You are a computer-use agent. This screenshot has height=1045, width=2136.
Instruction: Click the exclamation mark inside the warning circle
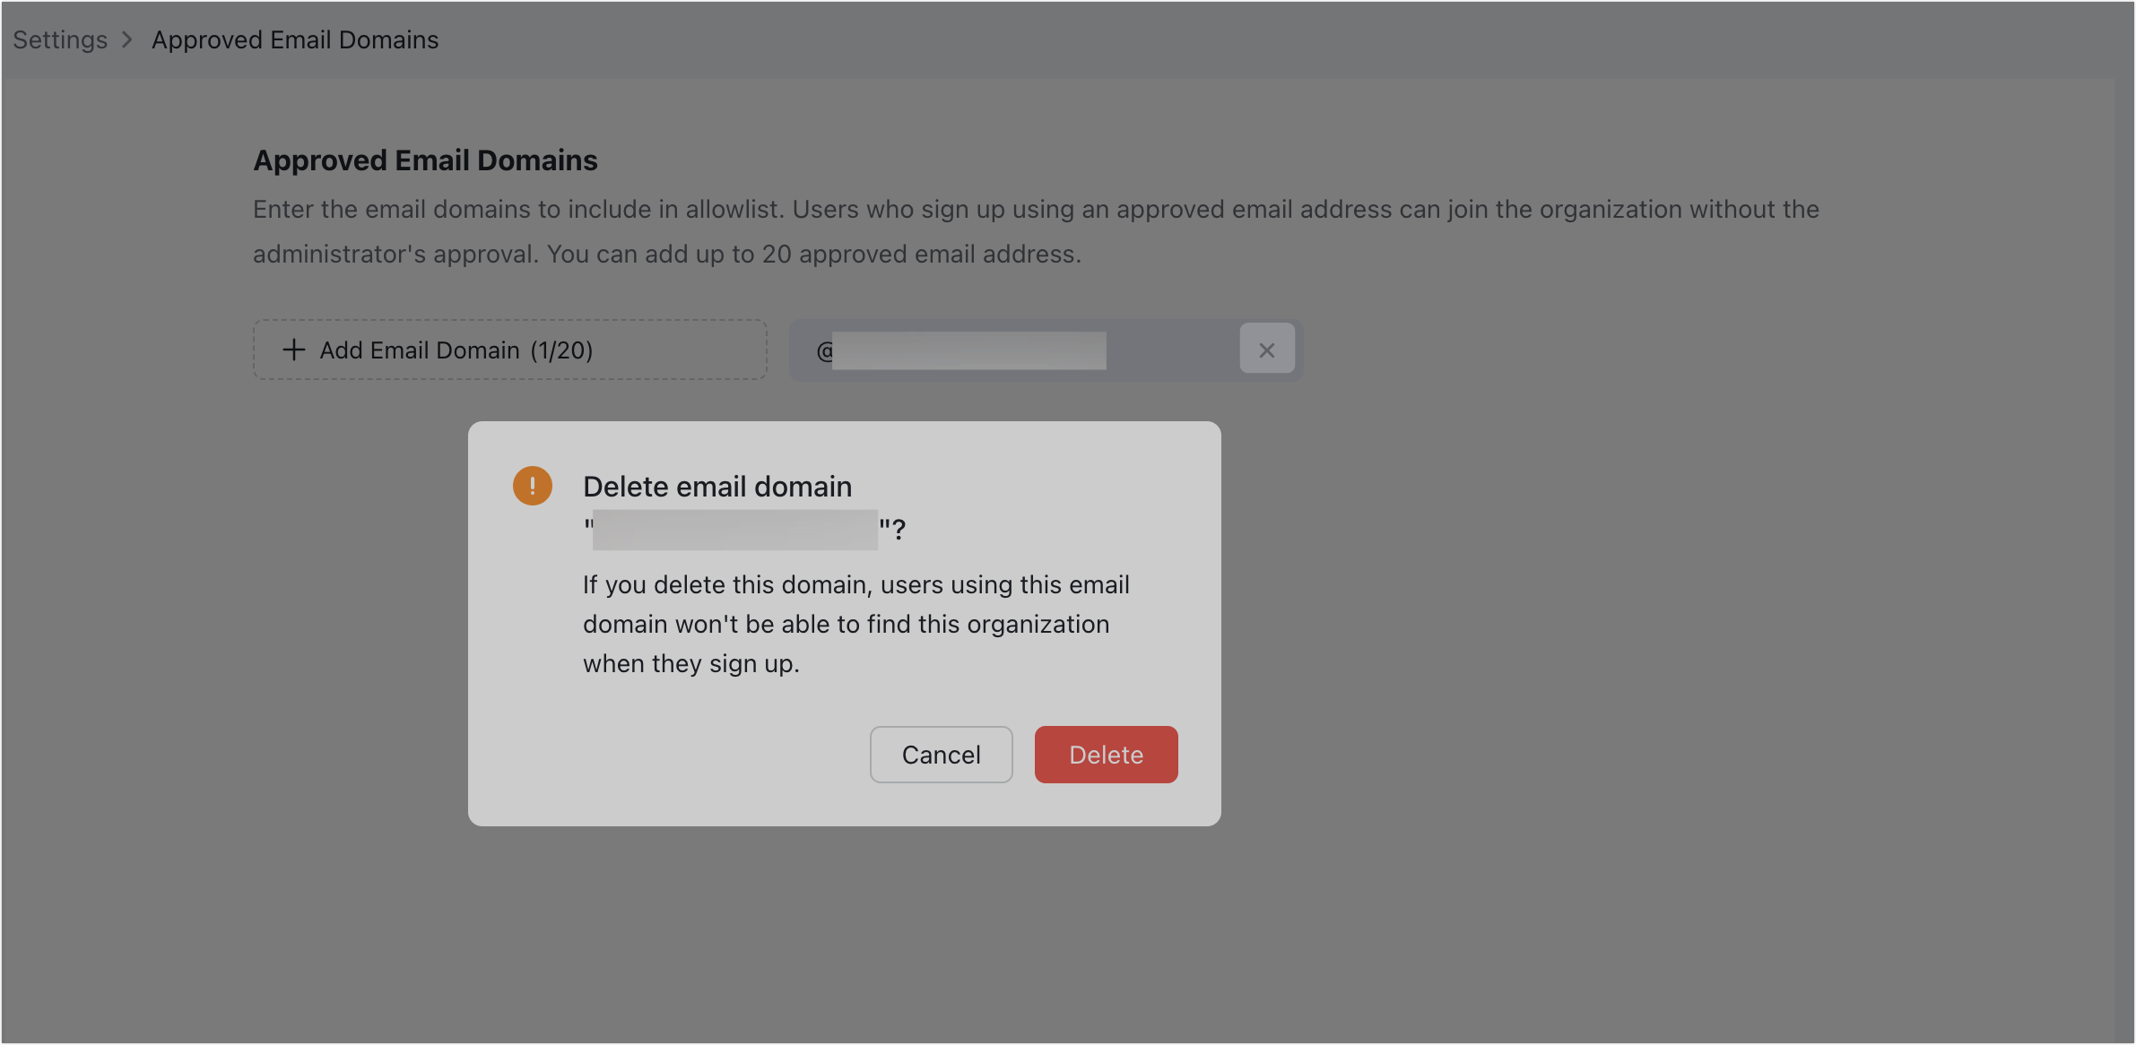click(532, 485)
